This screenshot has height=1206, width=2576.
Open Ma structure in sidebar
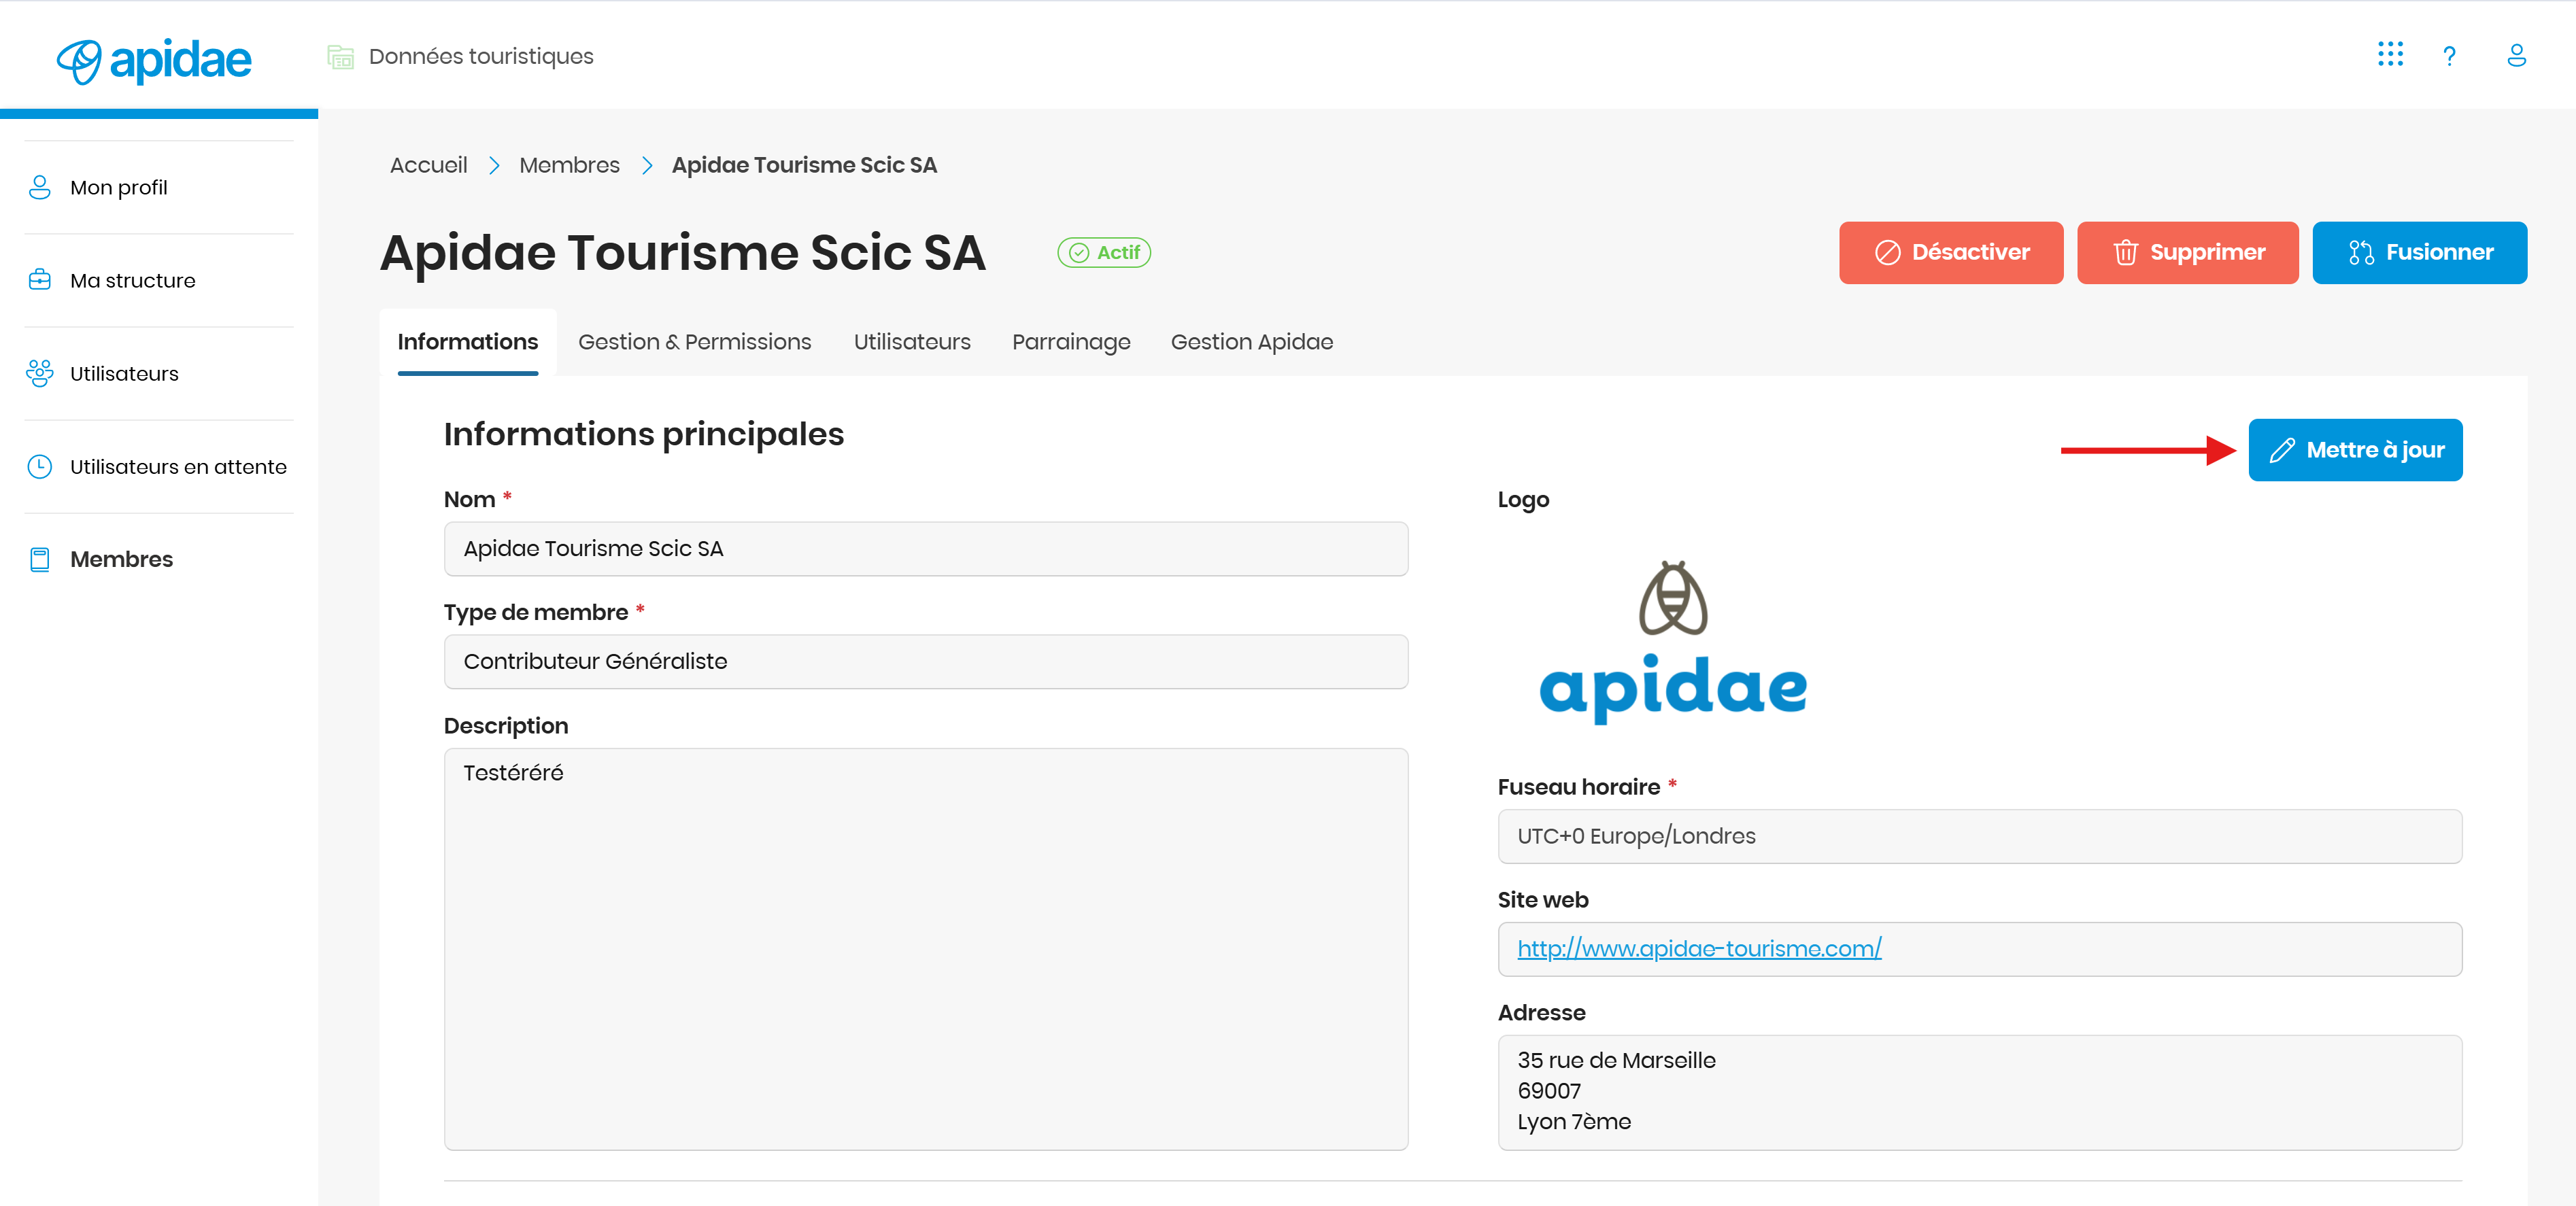(133, 280)
